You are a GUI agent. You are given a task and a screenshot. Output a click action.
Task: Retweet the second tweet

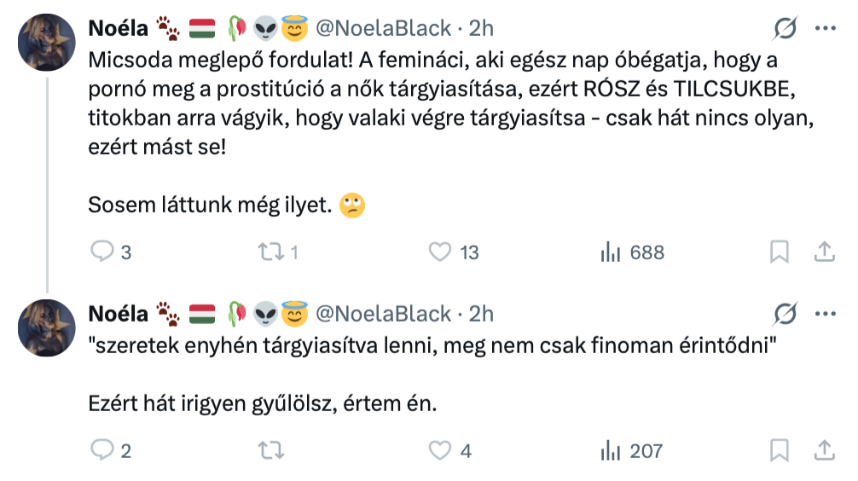click(269, 450)
